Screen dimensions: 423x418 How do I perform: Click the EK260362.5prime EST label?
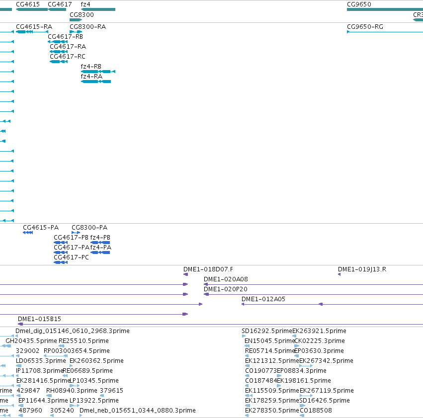[x=96, y=361]
